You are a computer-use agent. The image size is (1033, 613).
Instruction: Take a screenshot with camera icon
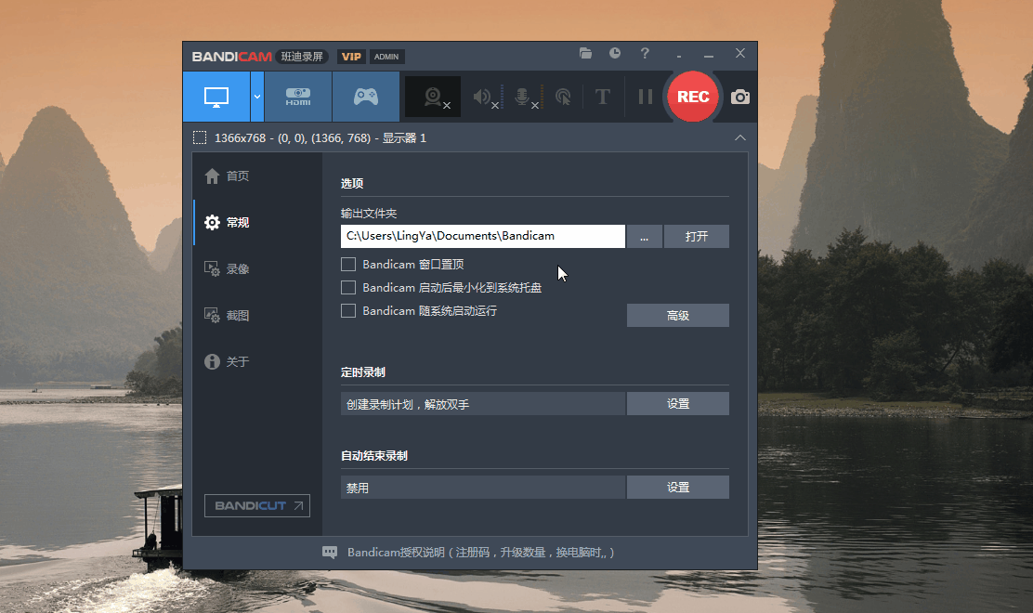click(x=740, y=97)
